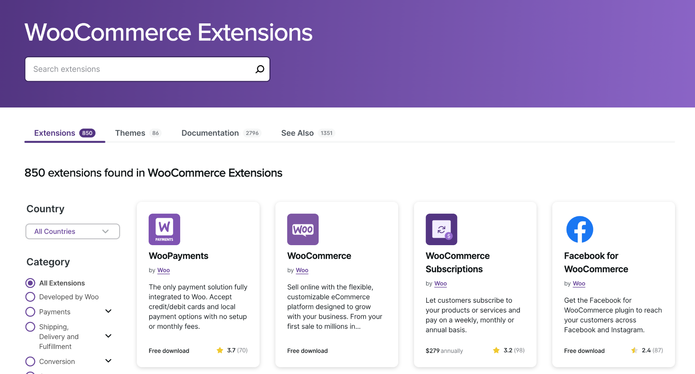Open the Facebook logo icon
The height and width of the screenshot is (374, 695).
tap(580, 229)
